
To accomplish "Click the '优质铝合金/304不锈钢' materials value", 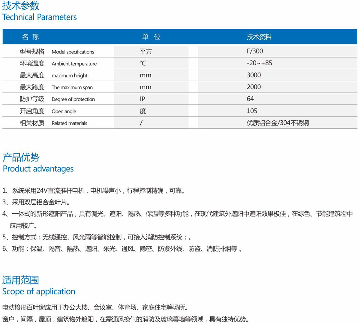I will pos(277,123).
